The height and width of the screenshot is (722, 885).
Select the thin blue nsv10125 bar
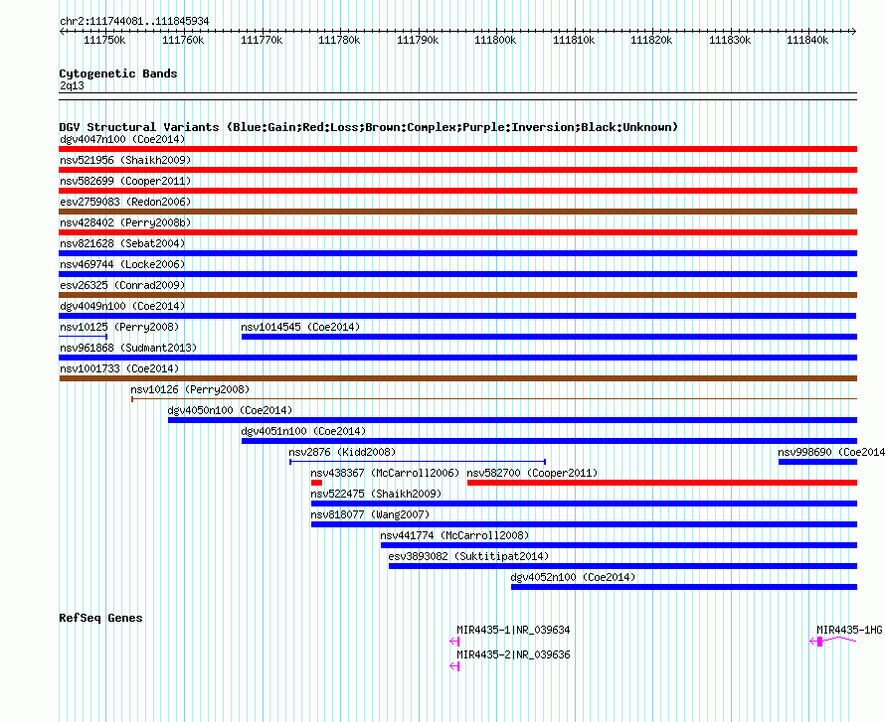[x=83, y=337]
